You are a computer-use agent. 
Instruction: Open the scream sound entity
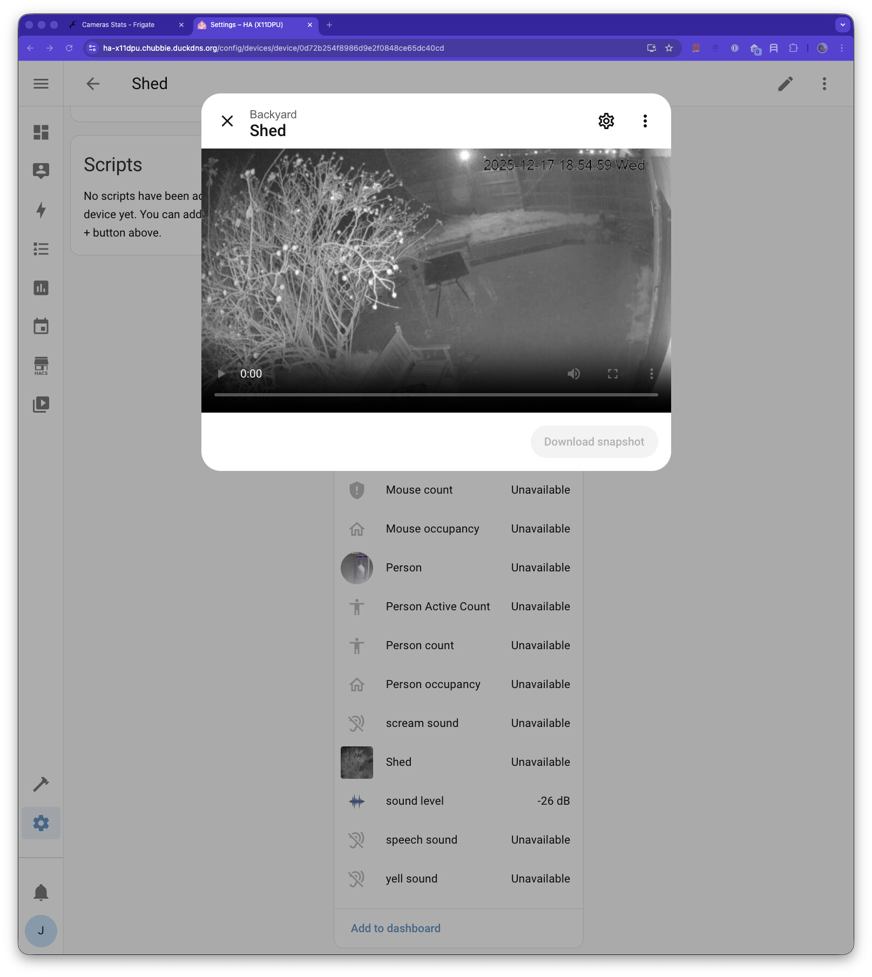pos(458,723)
